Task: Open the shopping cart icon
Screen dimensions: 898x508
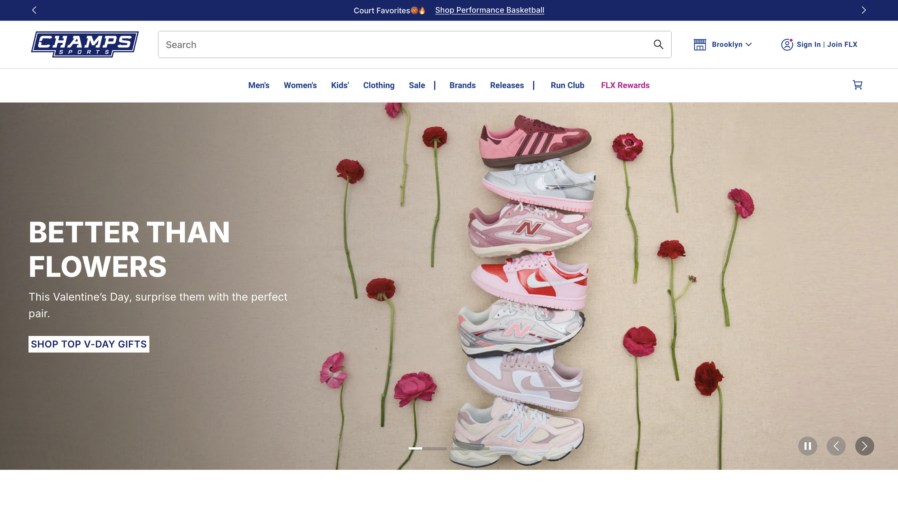Action: (x=857, y=85)
